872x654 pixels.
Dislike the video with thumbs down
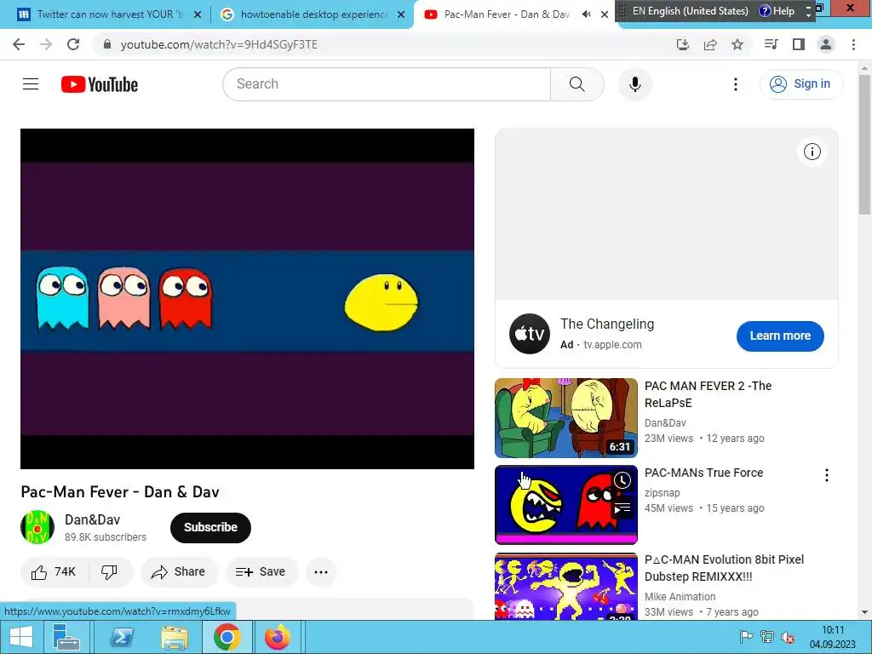(x=110, y=571)
